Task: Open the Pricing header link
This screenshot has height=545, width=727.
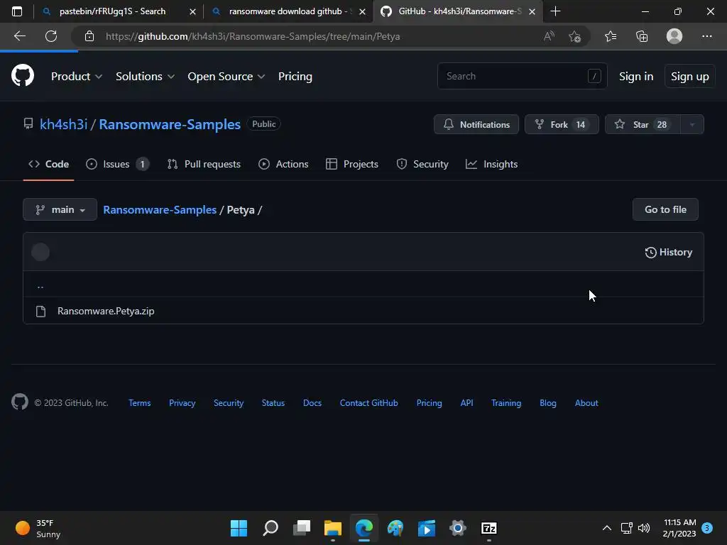Action: [x=295, y=77]
